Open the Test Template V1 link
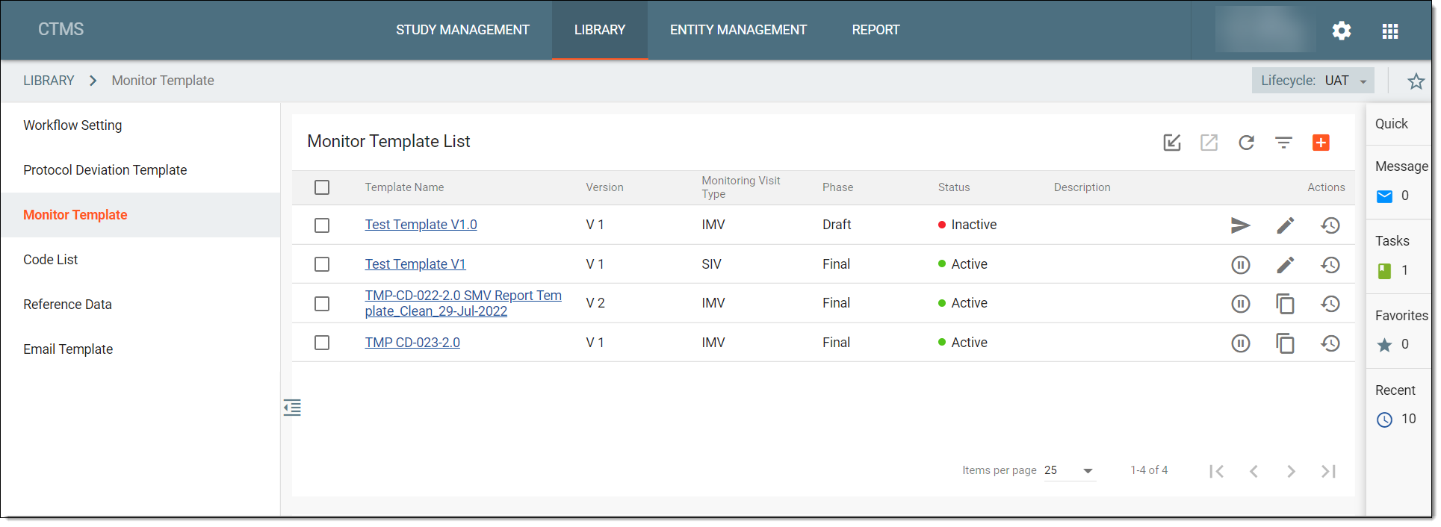This screenshot has height=527, width=1441. [x=415, y=264]
